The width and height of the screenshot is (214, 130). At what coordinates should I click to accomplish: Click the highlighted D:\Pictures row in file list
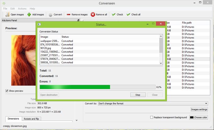coord(188,59)
